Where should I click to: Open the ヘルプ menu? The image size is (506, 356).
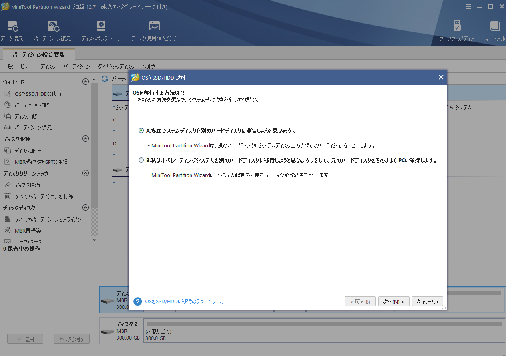[x=149, y=66]
